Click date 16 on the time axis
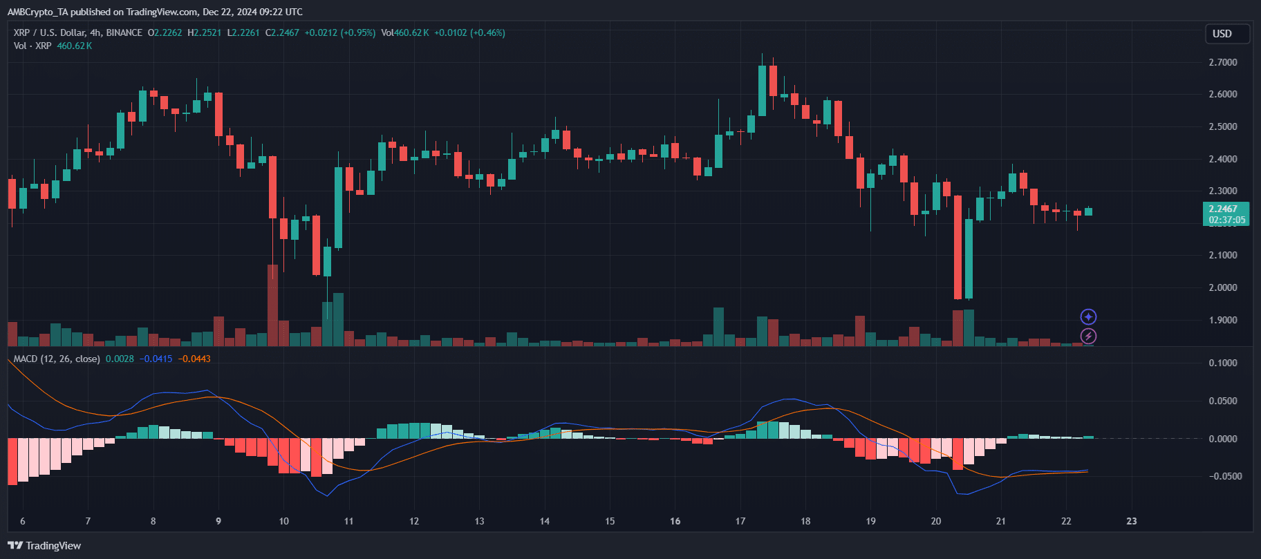The width and height of the screenshot is (1261, 559). click(675, 521)
